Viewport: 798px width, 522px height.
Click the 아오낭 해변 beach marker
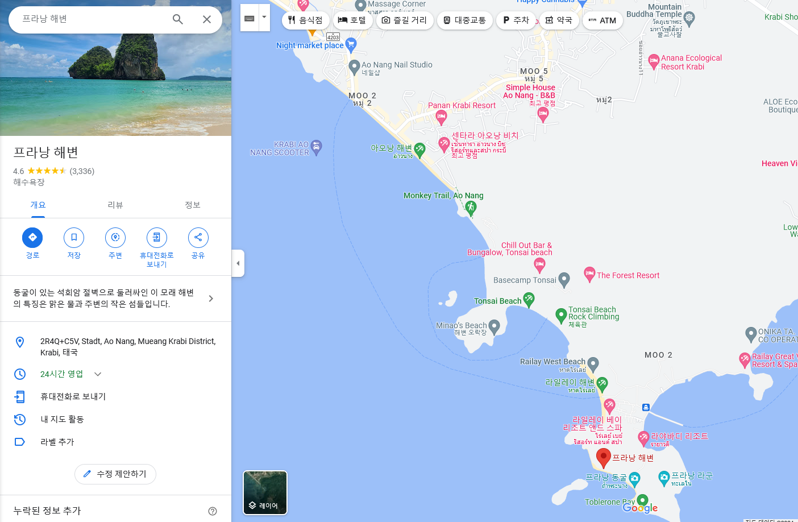[x=420, y=150]
